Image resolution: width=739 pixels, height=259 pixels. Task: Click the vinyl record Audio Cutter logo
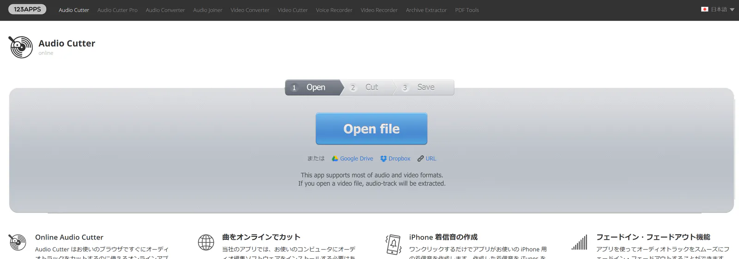[x=21, y=47]
